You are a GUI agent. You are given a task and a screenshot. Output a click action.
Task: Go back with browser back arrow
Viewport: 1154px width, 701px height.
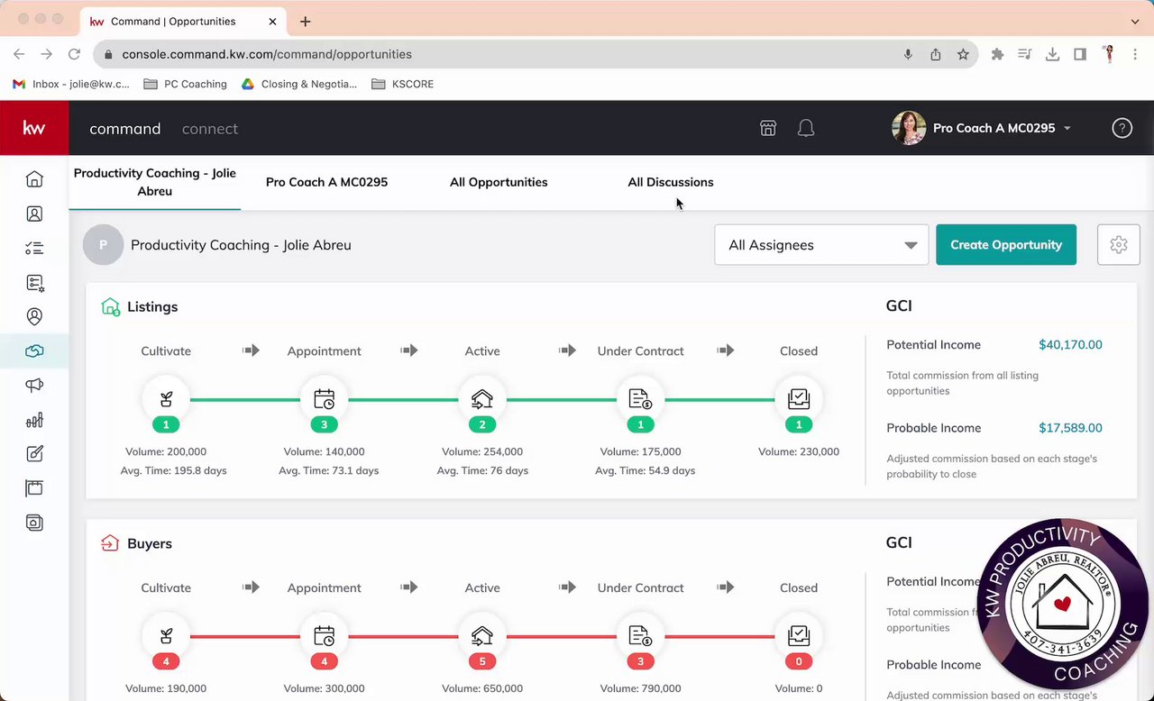pos(19,54)
